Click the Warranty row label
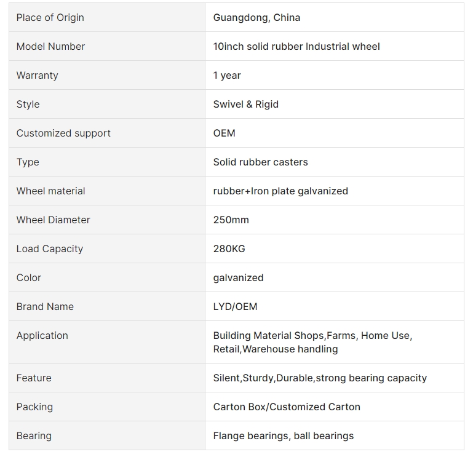The image size is (473, 457). (x=37, y=76)
